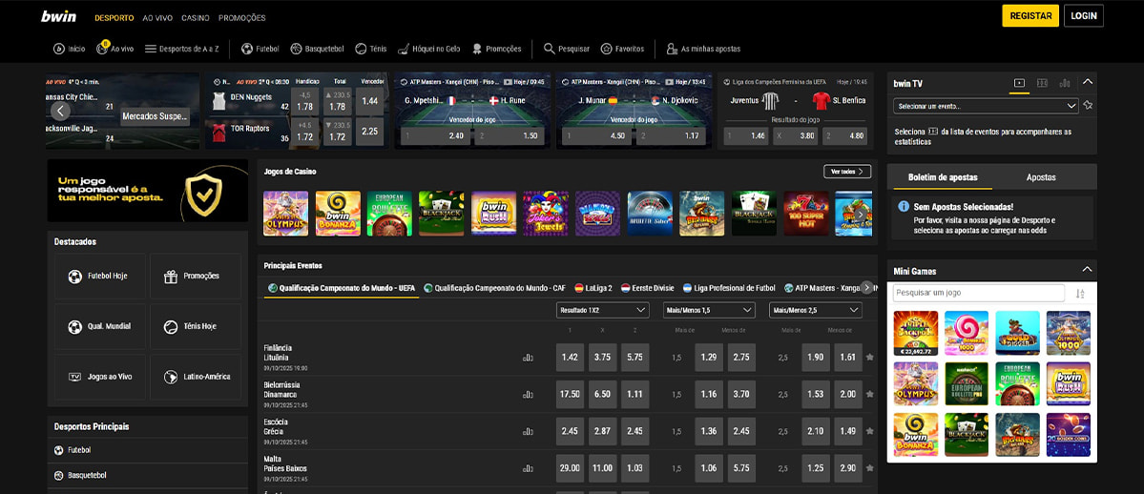Image resolution: width=1144 pixels, height=494 pixels.
Task: Open the Ténis Hoje highlight tile
Action: (196, 326)
